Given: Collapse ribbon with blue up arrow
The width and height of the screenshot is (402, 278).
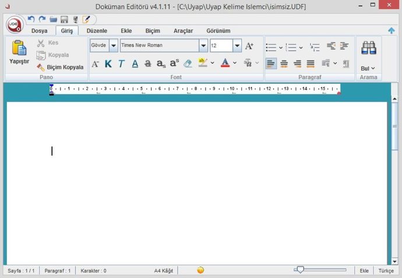Looking at the screenshot, I should (x=392, y=31).
